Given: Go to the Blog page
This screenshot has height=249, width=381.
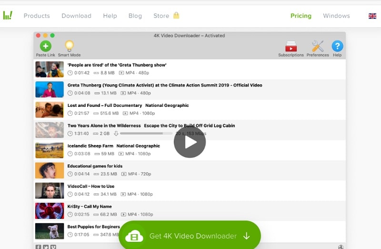Looking at the screenshot, I should pyautogui.click(x=135, y=16).
